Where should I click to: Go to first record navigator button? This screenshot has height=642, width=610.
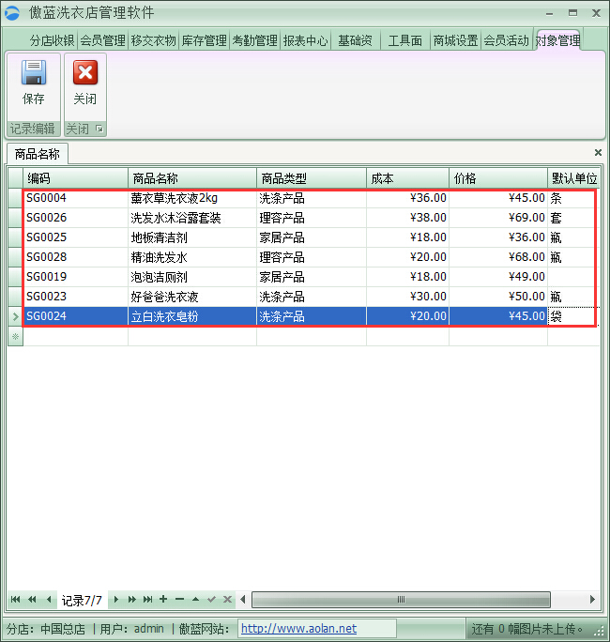[x=16, y=600]
